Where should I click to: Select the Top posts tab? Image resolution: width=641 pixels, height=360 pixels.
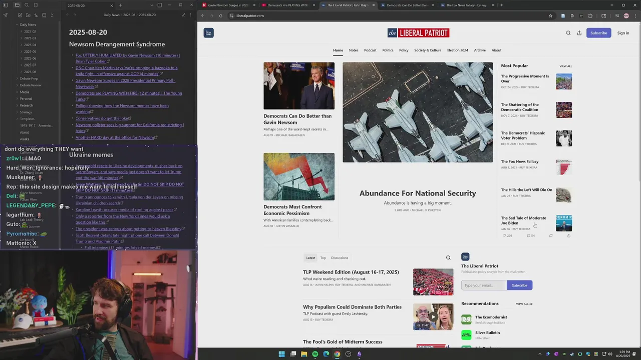click(x=323, y=258)
